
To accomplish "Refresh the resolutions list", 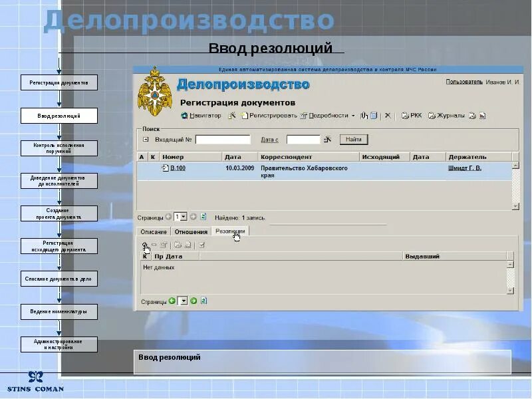I will (203, 301).
